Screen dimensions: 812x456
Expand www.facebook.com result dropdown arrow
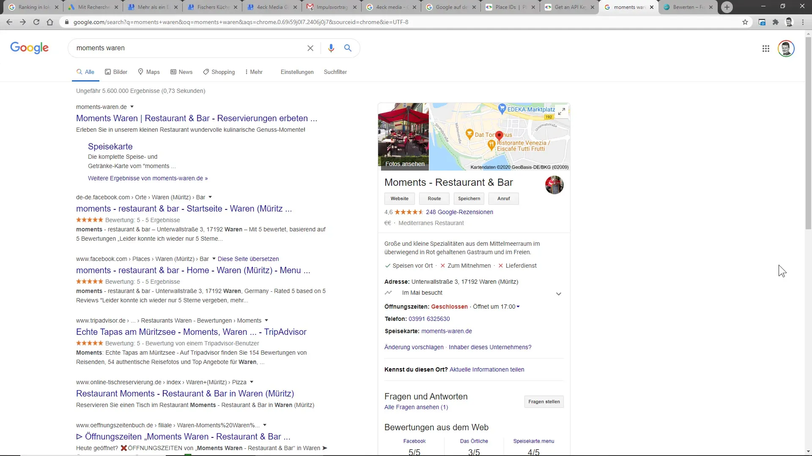pyautogui.click(x=214, y=259)
